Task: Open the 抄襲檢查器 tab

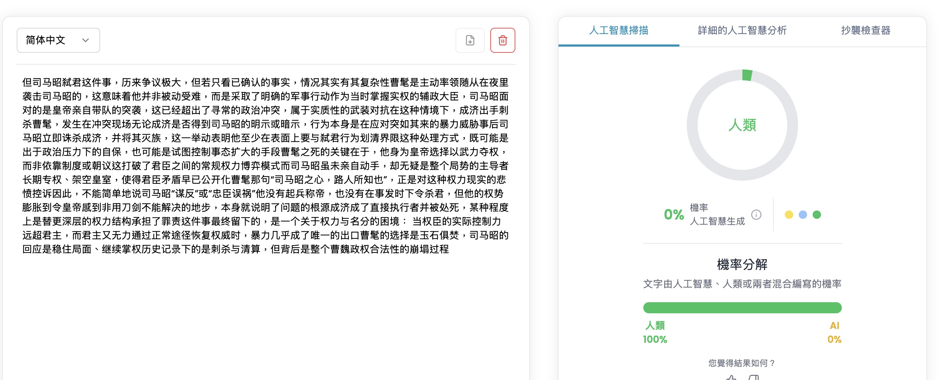Action: [866, 30]
